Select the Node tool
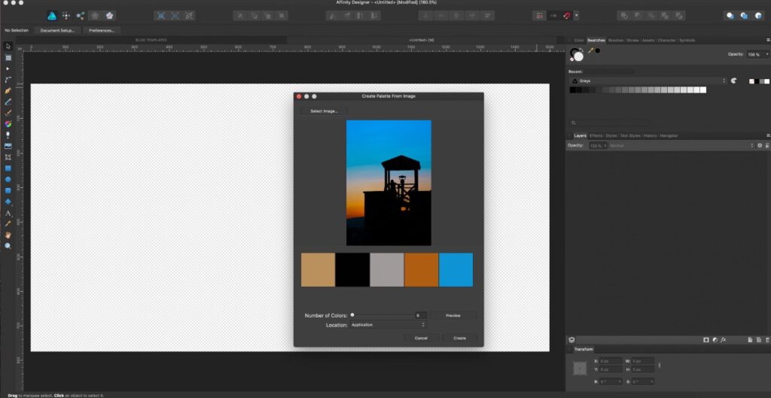 [x=8, y=68]
